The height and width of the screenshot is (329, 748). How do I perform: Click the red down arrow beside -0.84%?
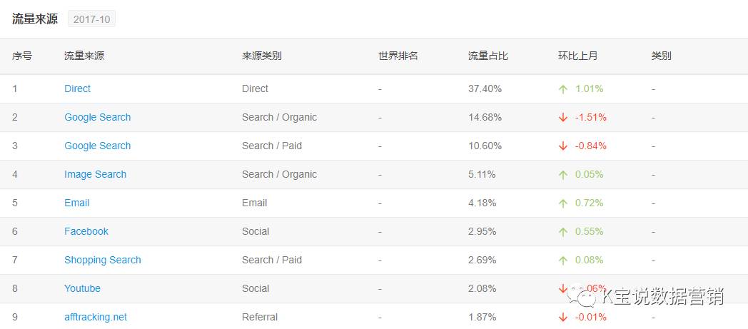pos(563,146)
